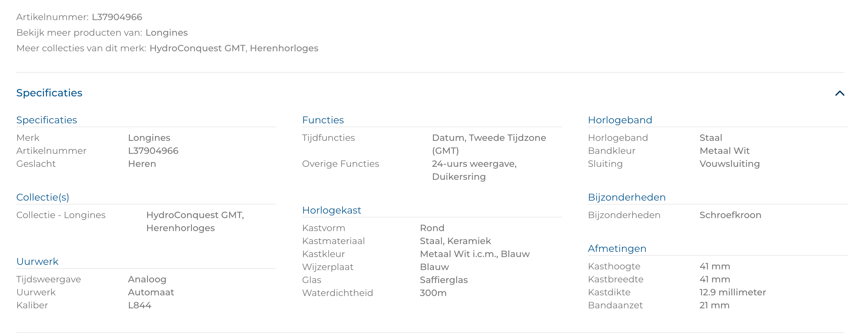Open Longines link after 'Bekijk meer producten van'
The width and height of the screenshot is (862, 333).
click(166, 33)
